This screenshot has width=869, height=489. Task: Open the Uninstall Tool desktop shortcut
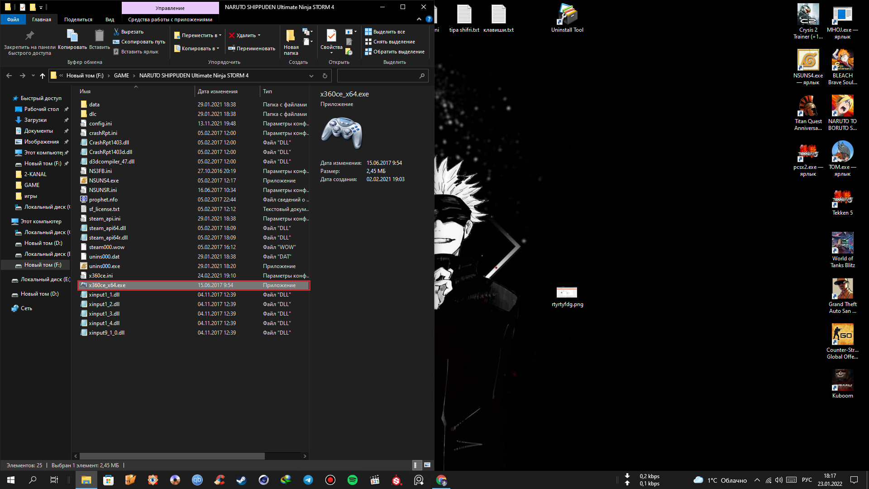[x=567, y=18]
